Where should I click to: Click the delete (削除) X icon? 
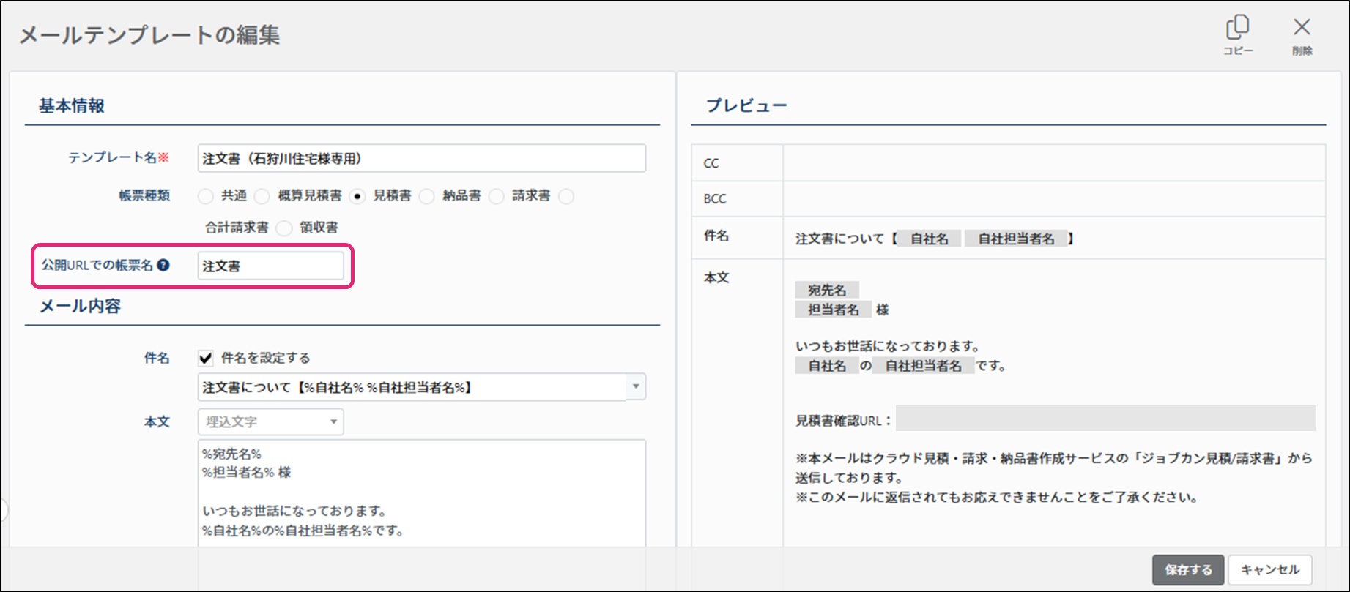click(1302, 29)
